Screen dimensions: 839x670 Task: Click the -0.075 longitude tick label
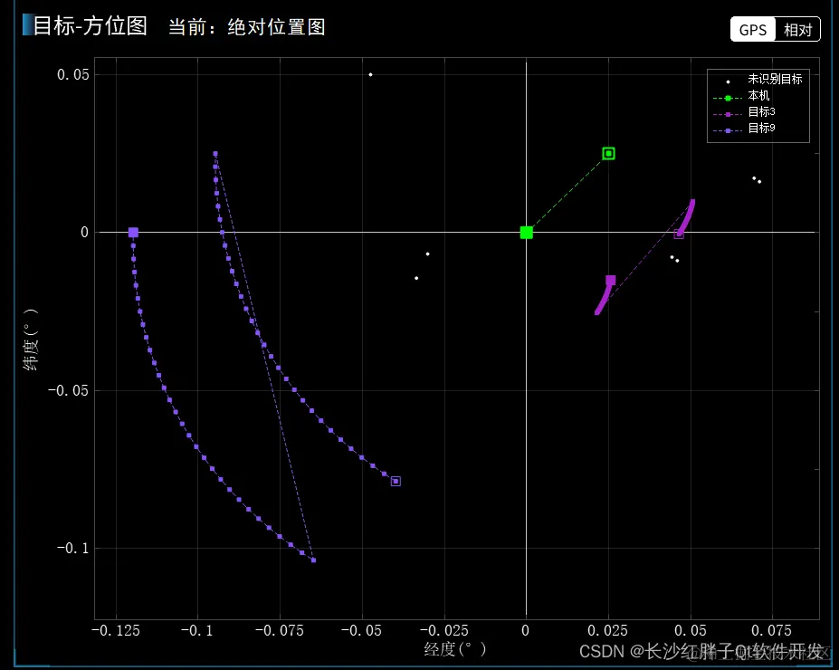[280, 630]
